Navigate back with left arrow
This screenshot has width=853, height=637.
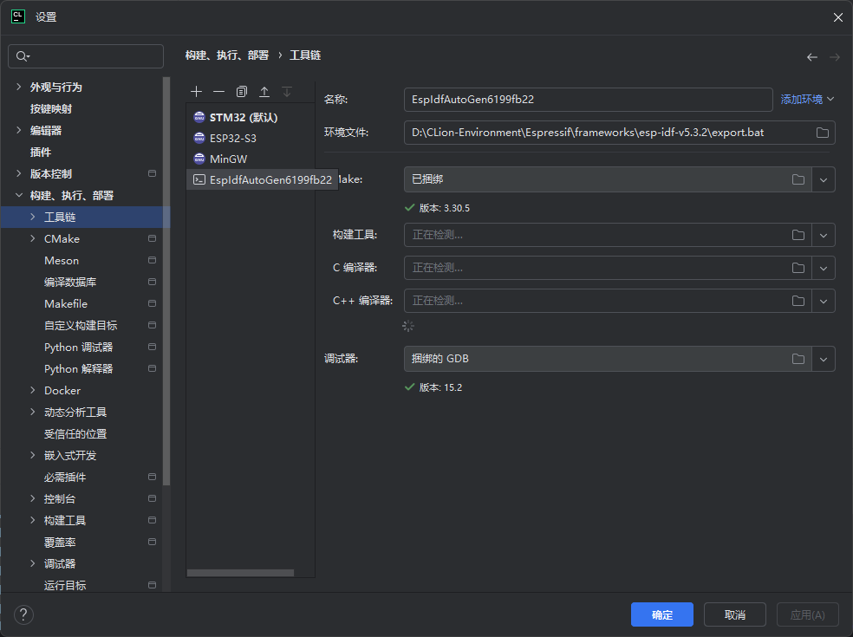pos(812,57)
